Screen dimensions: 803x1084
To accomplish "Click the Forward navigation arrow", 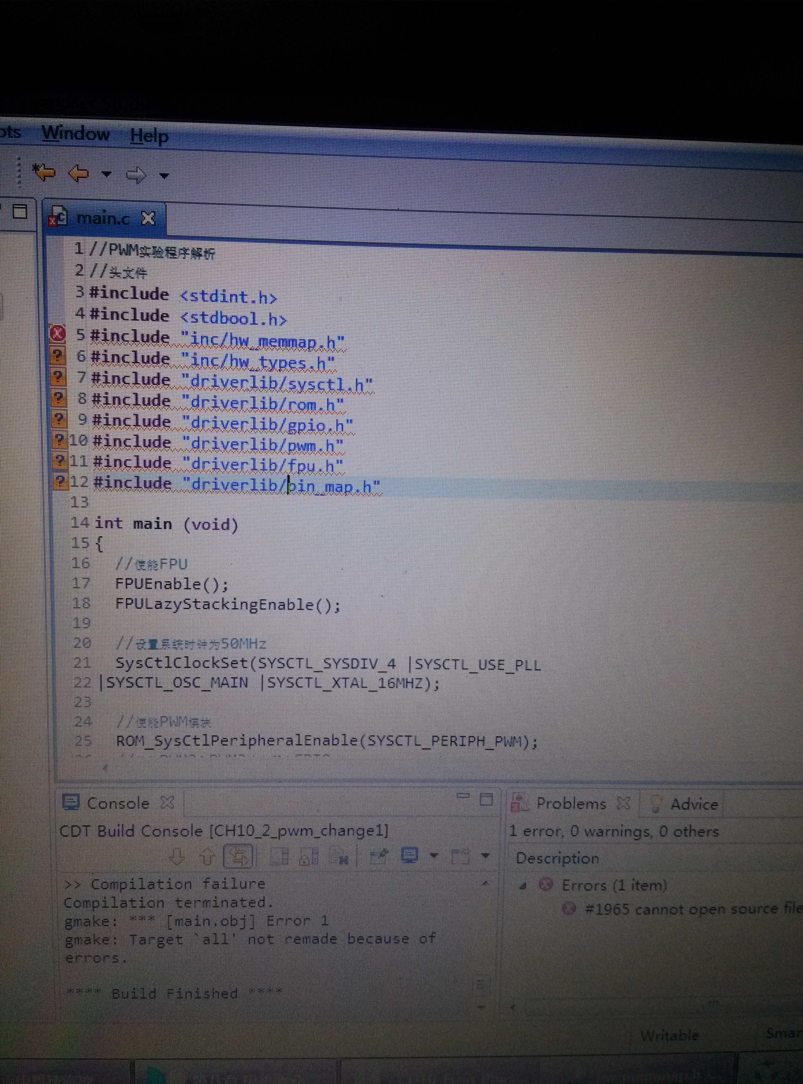I will tap(136, 175).
